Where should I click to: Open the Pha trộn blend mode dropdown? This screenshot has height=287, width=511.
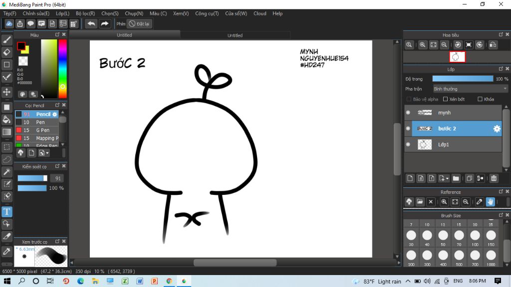(x=470, y=89)
